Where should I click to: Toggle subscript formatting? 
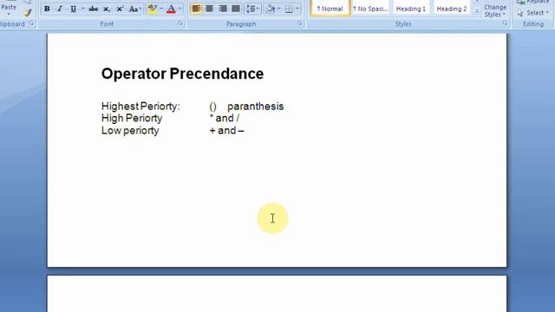coord(107,9)
